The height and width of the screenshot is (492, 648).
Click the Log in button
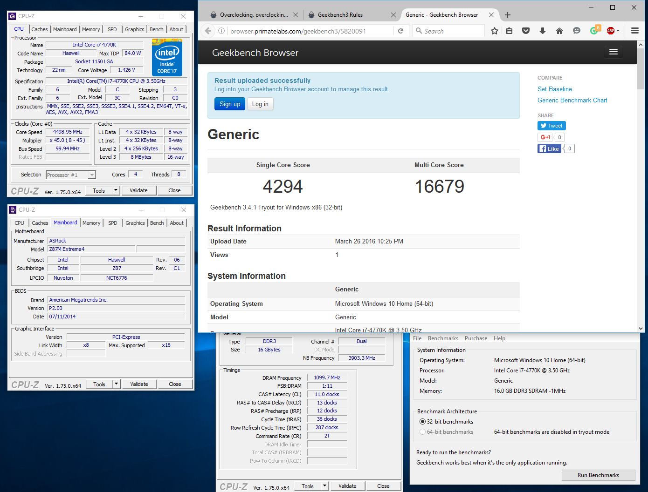(260, 104)
